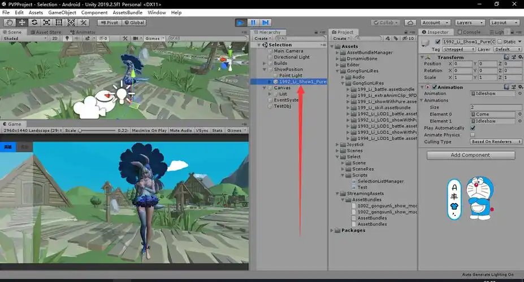Screen dimensions: 524x282
Task: Open the cloud services icon
Action: (x=410, y=23)
